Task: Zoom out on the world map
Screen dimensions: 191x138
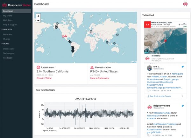Action: click(38, 20)
